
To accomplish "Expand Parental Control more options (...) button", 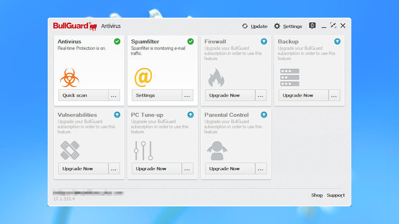I will click(x=260, y=169).
